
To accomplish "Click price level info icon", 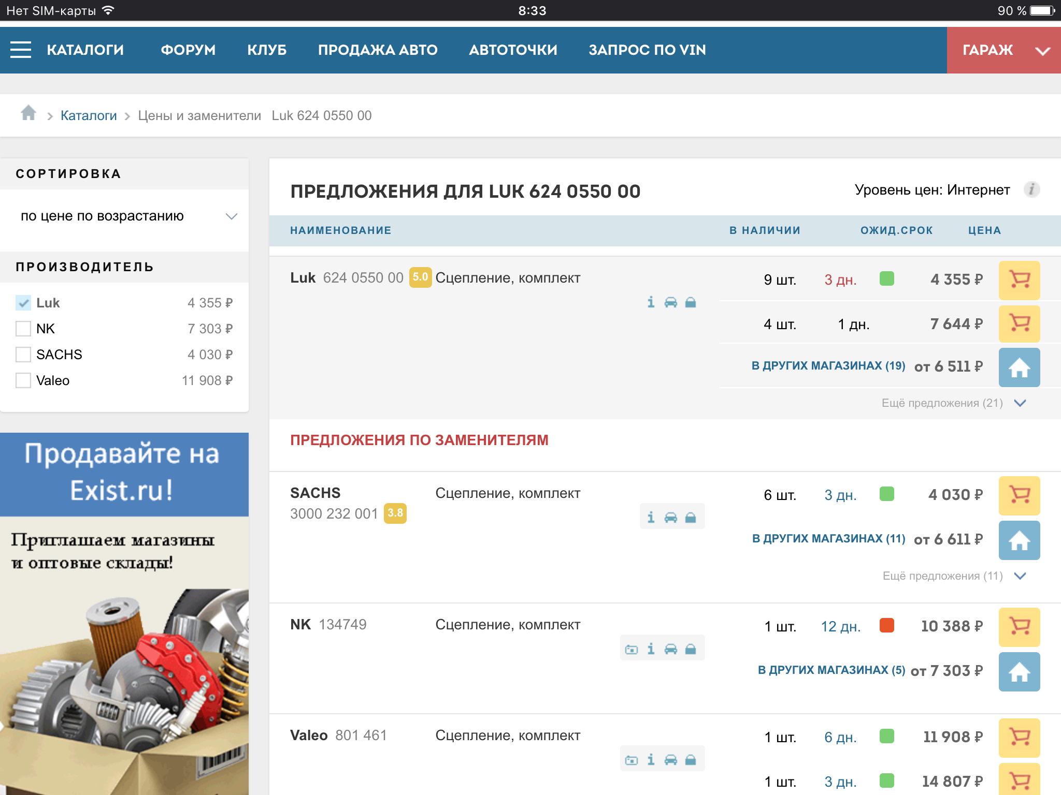I will [1031, 189].
